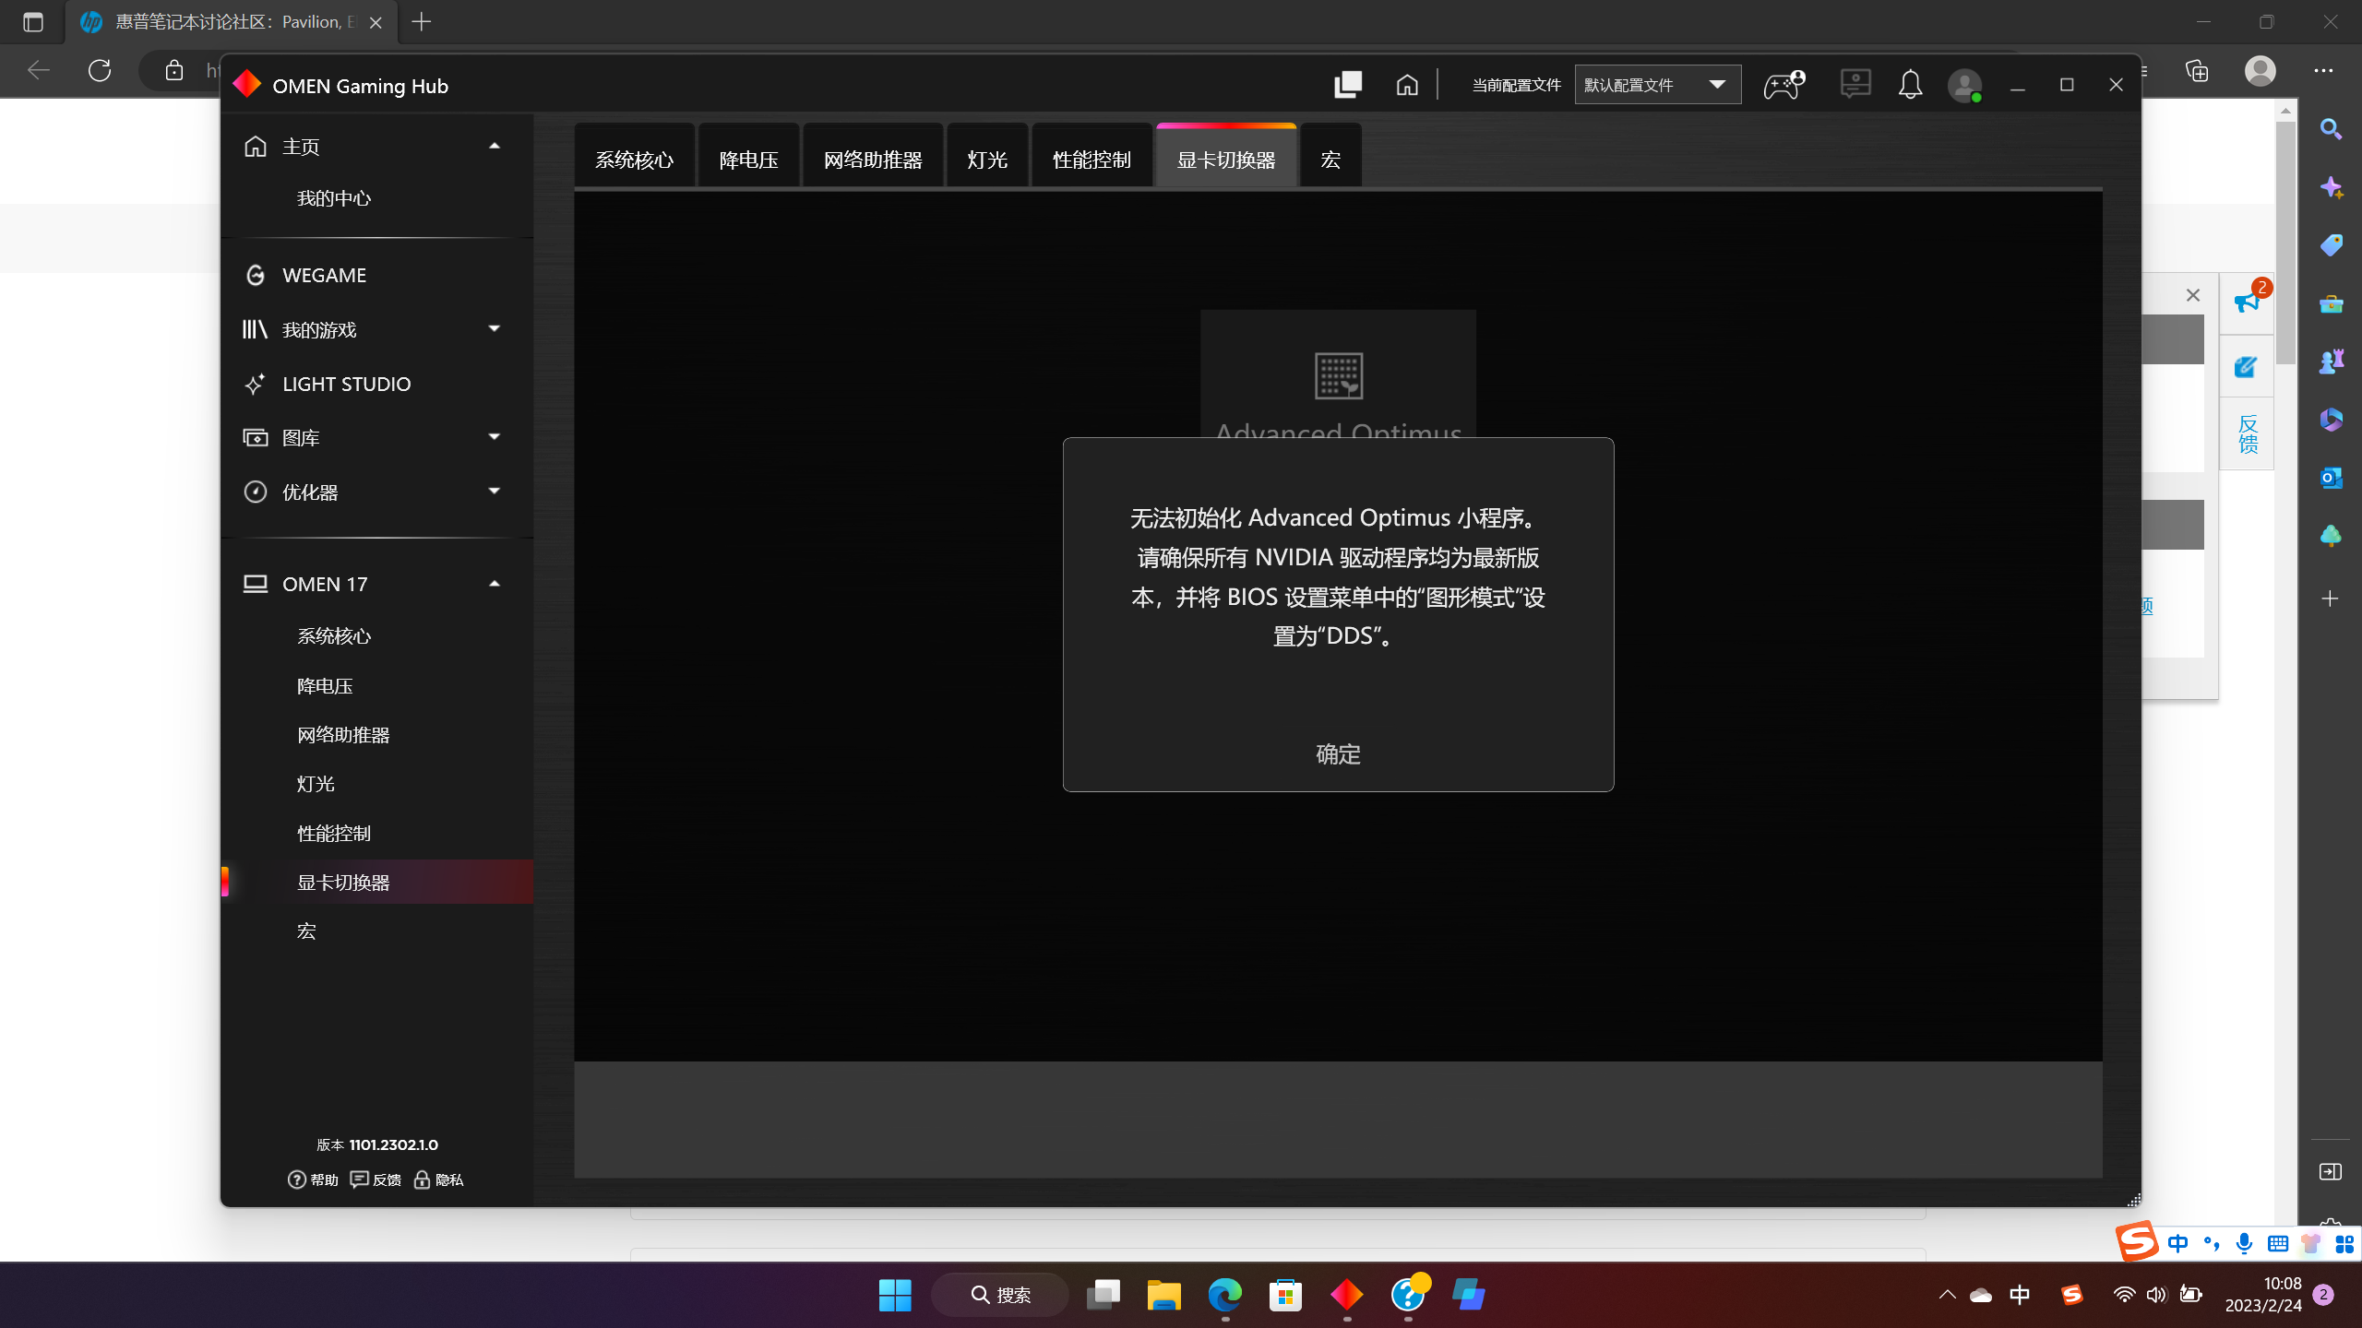Switch to the 系统核心 tab
The height and width of the screenshot is (1328, 2362).
634,155
